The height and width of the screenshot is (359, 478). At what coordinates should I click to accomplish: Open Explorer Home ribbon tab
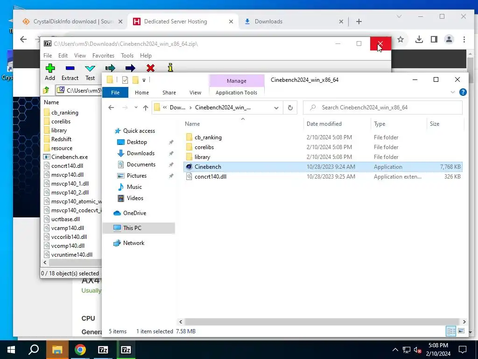click(142, 93)
